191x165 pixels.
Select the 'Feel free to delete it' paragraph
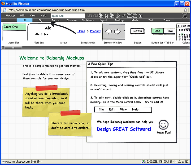click(49, 76)
